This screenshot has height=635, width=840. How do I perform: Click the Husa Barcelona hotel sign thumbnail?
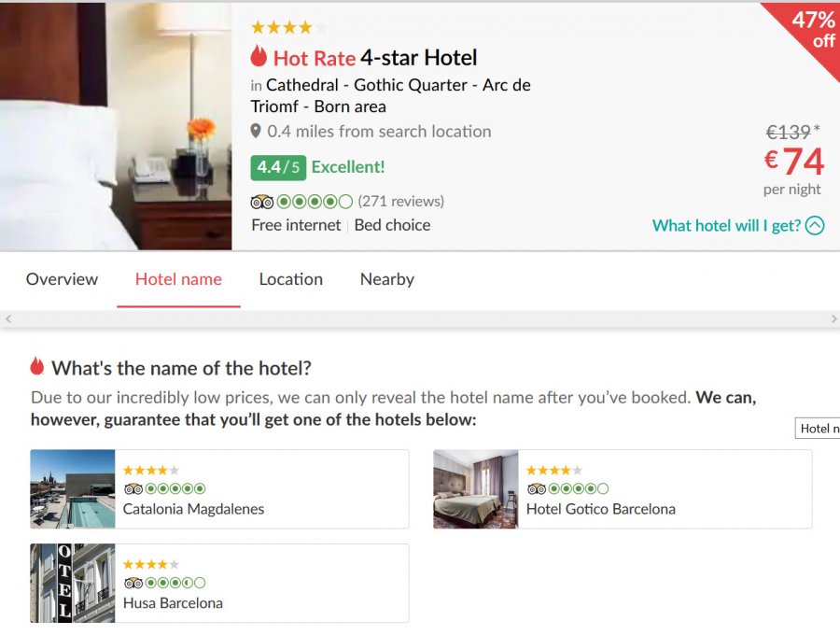tap(73, 583)
